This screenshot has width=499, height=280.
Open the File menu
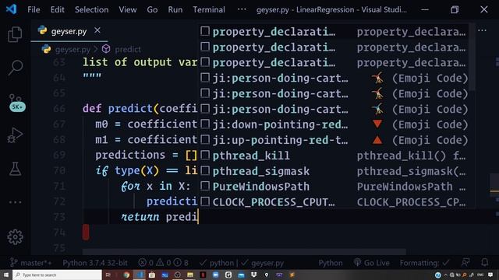coord(34,9)
